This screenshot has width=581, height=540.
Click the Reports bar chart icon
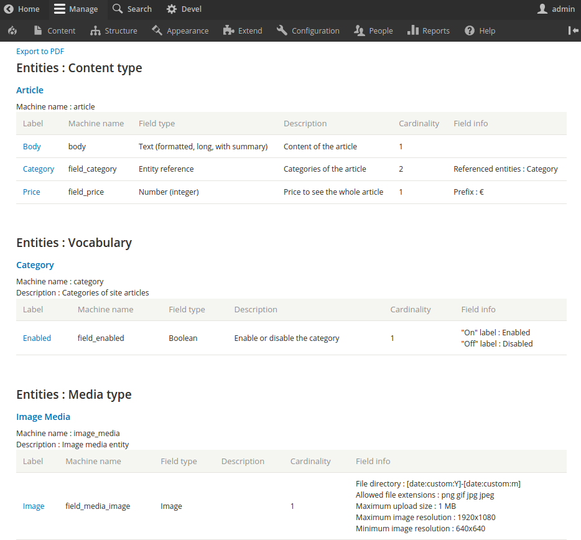tap(412, 30)
